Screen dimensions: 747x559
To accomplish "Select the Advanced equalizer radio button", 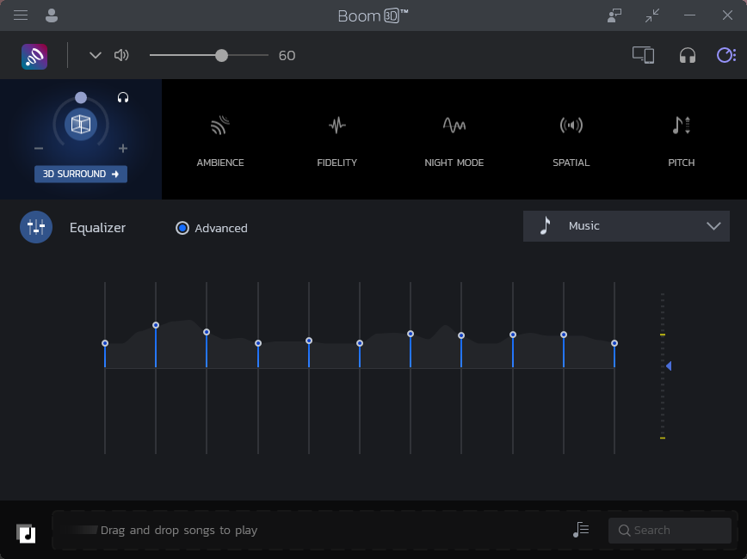I will tap(182, 228).
